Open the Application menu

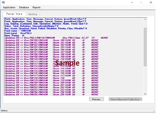pos(9,7)
